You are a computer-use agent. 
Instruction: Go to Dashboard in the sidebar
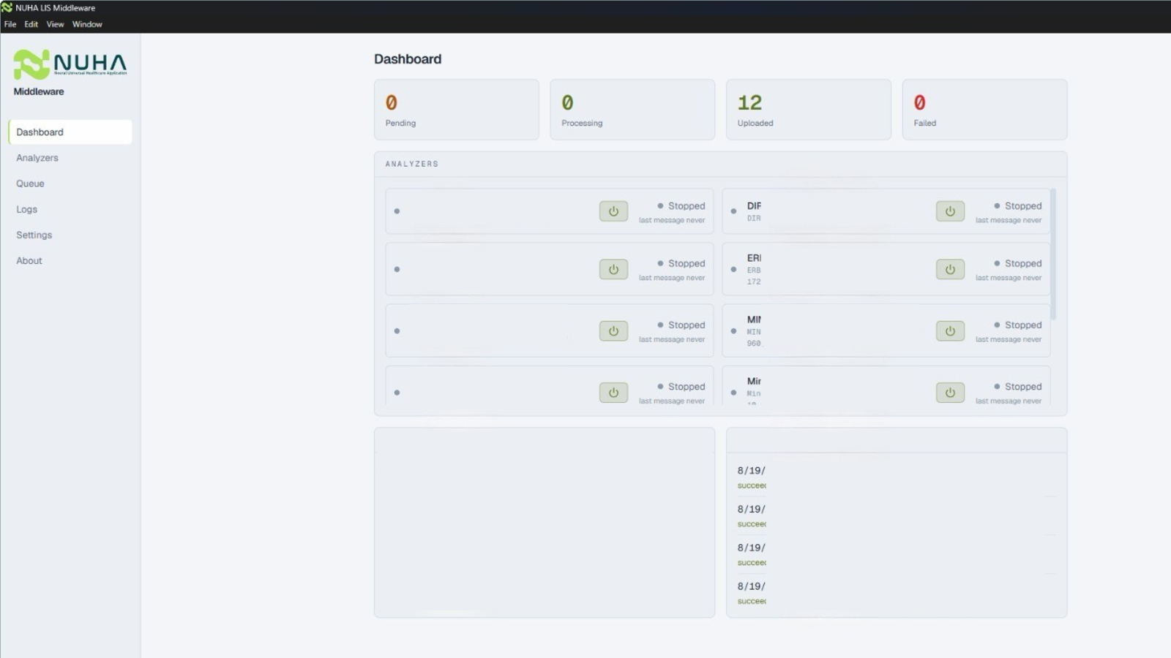pyautogui.click(x=70, y=132)
